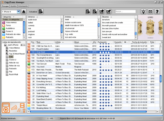
Task: Switch to the Principal tab
Action: coord(5,6)
